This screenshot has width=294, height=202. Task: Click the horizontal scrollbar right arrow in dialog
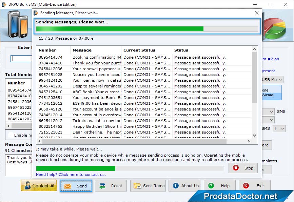tap(249, 141)
